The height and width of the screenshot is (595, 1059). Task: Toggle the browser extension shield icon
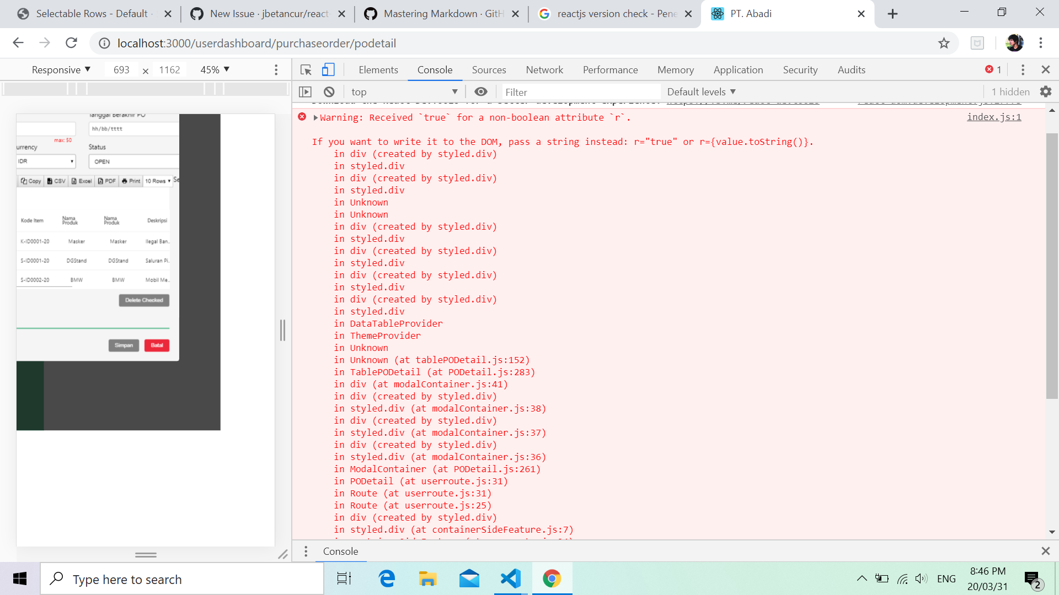pos(978,43)
